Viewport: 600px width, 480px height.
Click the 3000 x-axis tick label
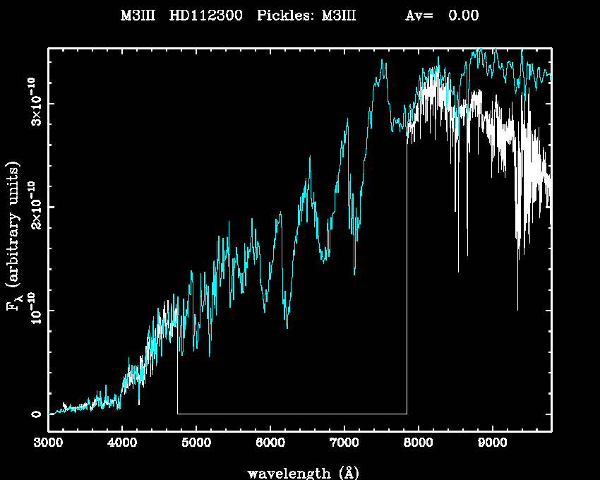[x=48, y=443]
